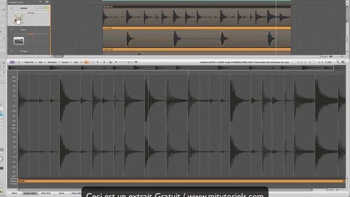The image size is (350, 197).
Task: Toggle Mute on the Claps track
Action: (44, 30)
